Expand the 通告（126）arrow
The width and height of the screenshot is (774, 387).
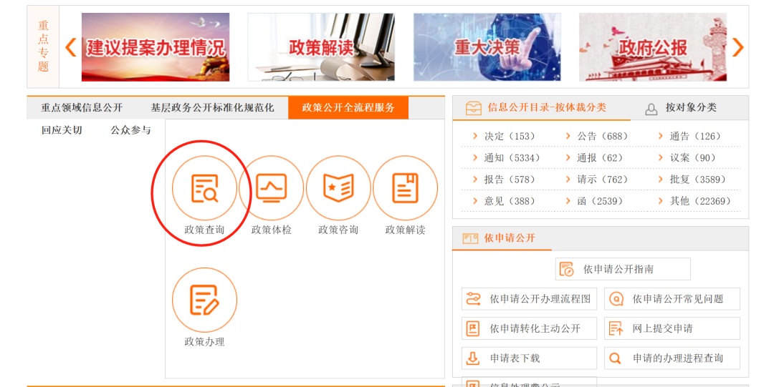[661, 136]
